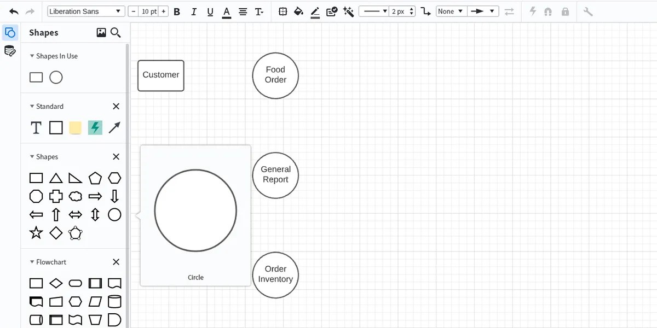657x328 pixels.
Task: Click the swap arrows direction icon
Action: tap(509, 11)
